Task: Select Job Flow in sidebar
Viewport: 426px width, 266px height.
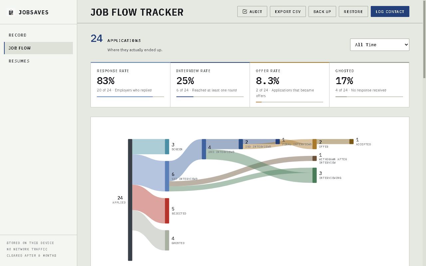Action: click(39, 48)
